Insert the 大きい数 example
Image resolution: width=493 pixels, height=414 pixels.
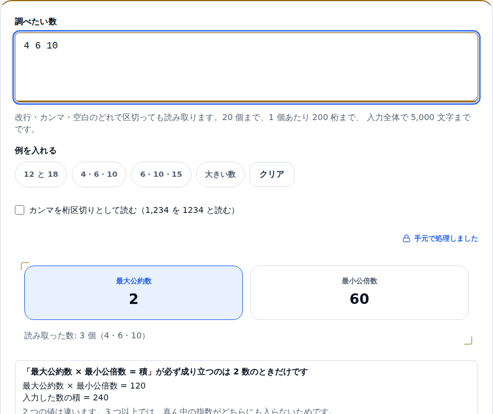coord(220,174)
